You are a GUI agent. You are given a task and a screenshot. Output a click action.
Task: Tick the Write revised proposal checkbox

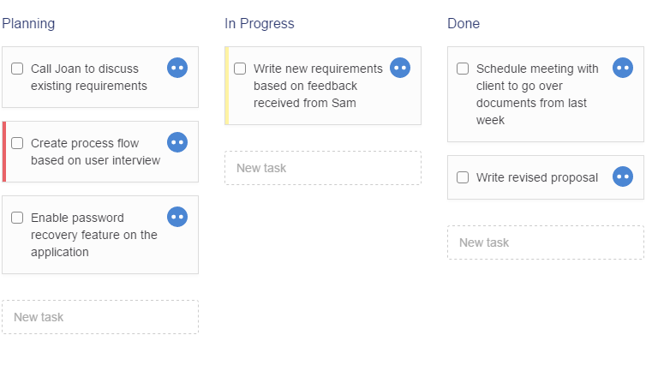[463, 177]
